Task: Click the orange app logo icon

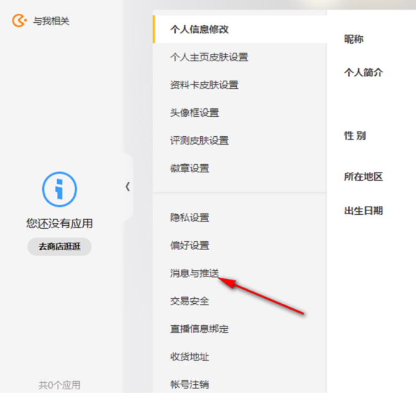Action: (19, 21)
